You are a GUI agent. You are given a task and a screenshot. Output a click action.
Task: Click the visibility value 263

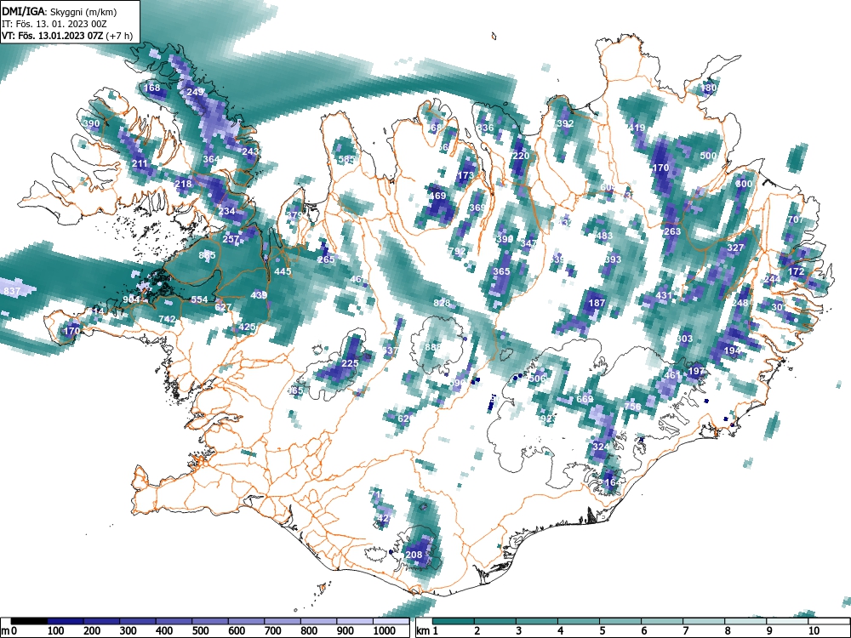click(x=672, y=231)
